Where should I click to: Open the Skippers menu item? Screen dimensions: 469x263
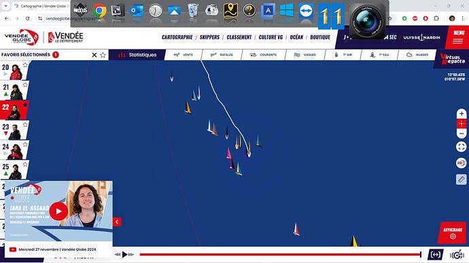(209, 37)
